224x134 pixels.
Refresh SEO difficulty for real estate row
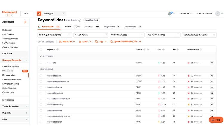212,63
